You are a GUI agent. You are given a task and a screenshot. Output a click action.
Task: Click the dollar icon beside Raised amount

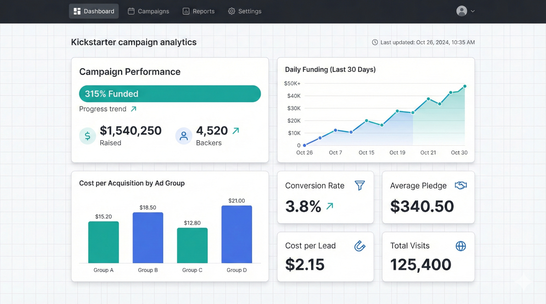tap(87, 136)
